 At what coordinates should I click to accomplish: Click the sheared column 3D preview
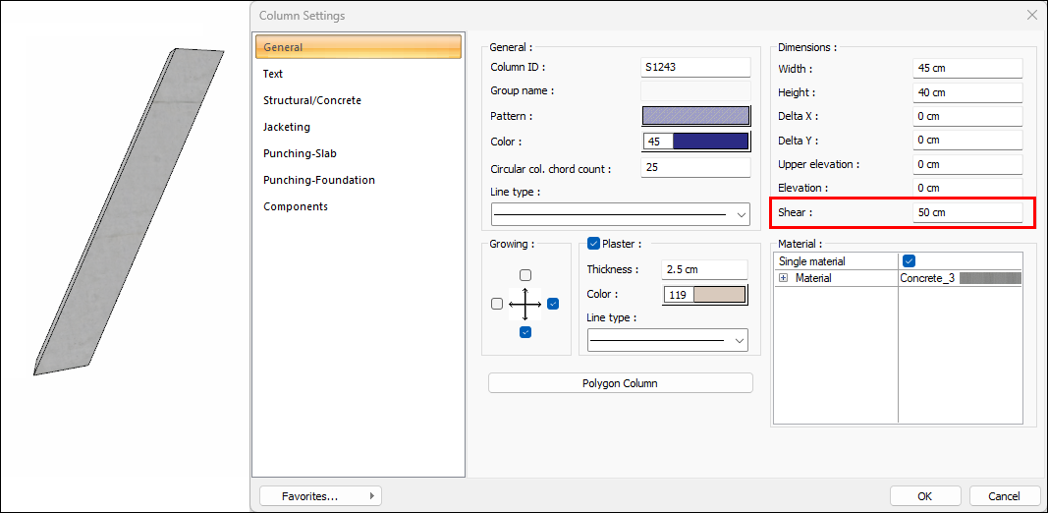[129, 211]
